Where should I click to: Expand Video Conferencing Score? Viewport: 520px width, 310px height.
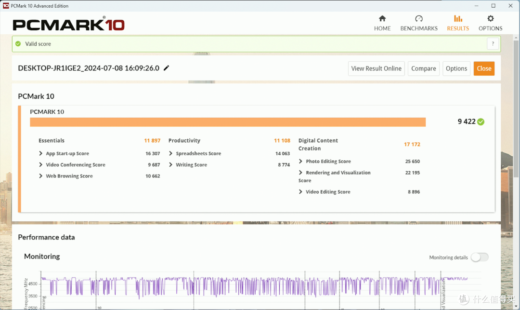coord(41,164)
